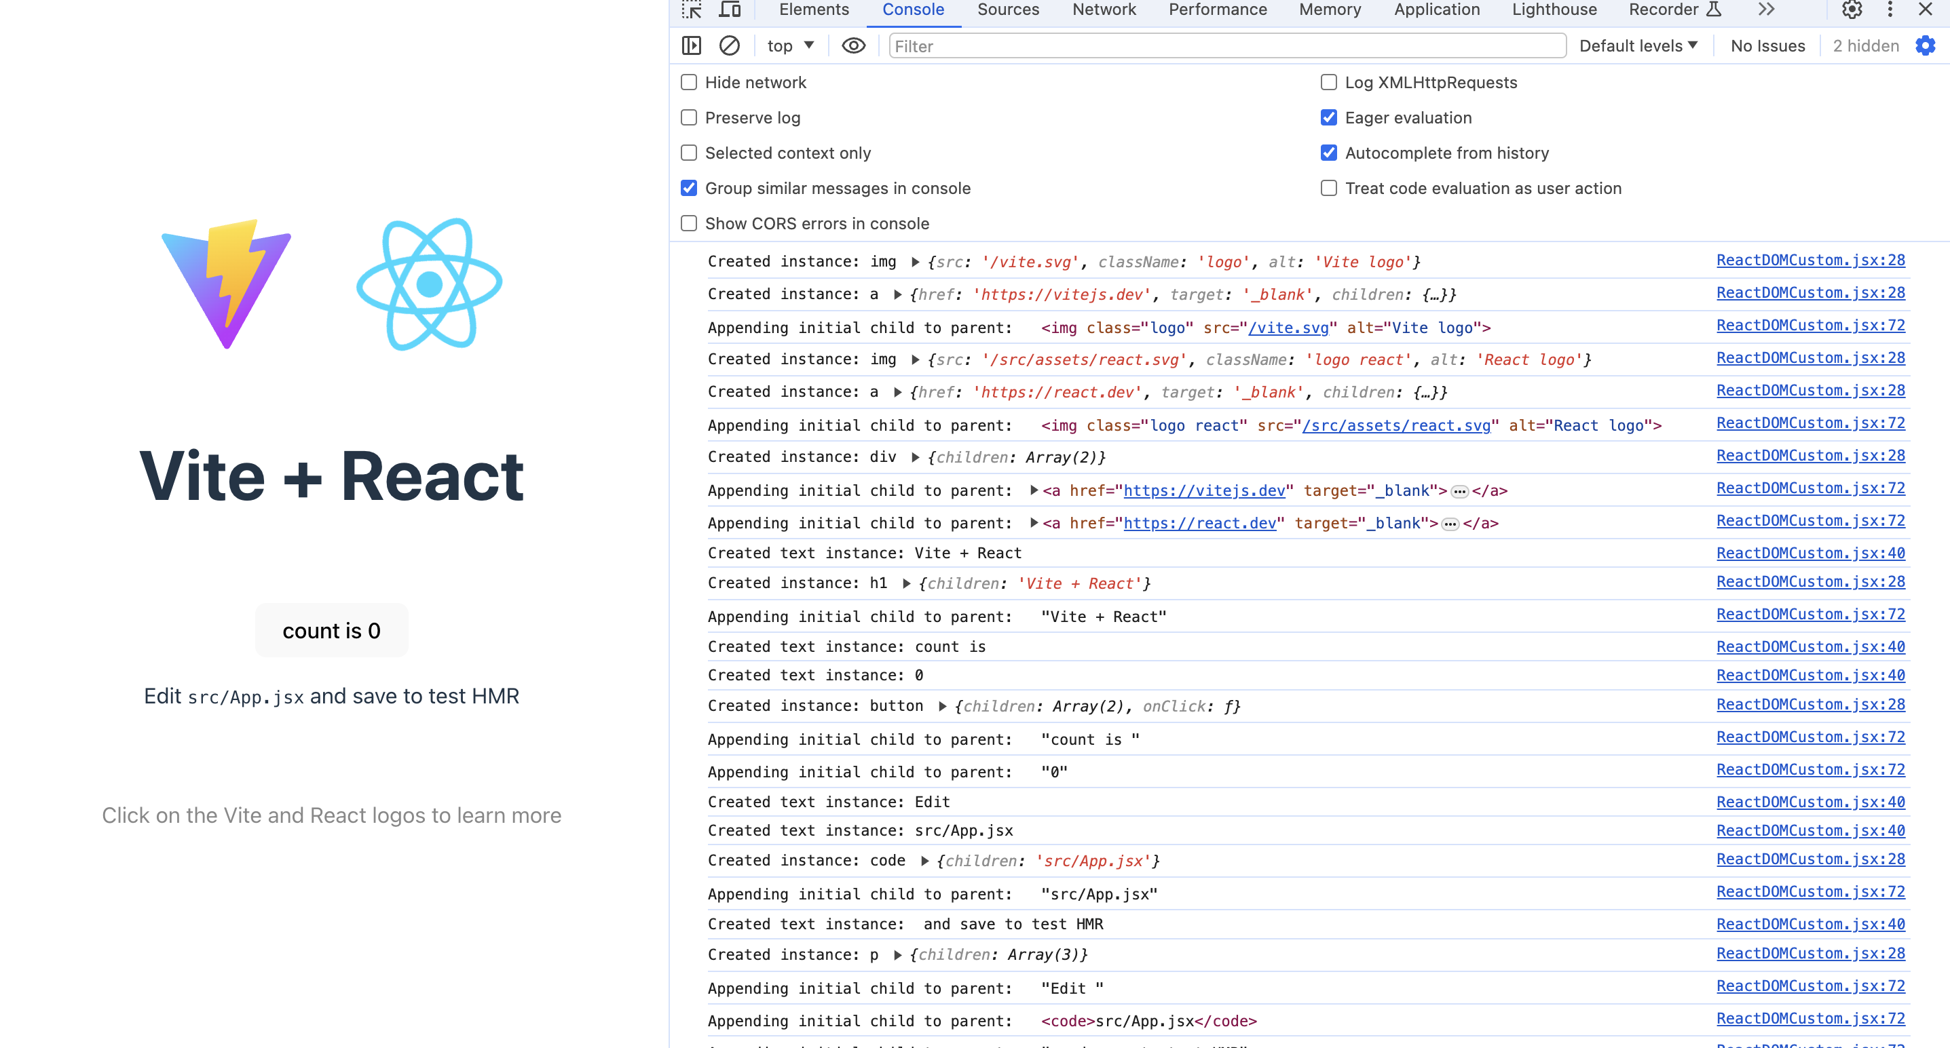Clear console with the circle-slash icon
Image resolution: width=1950 pixels, height=1048 pixels.
(x=729, y=45)
